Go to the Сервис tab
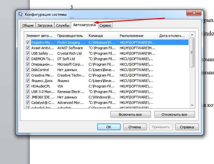This screenshot has width=214, height=164. (x=105, y=25)
